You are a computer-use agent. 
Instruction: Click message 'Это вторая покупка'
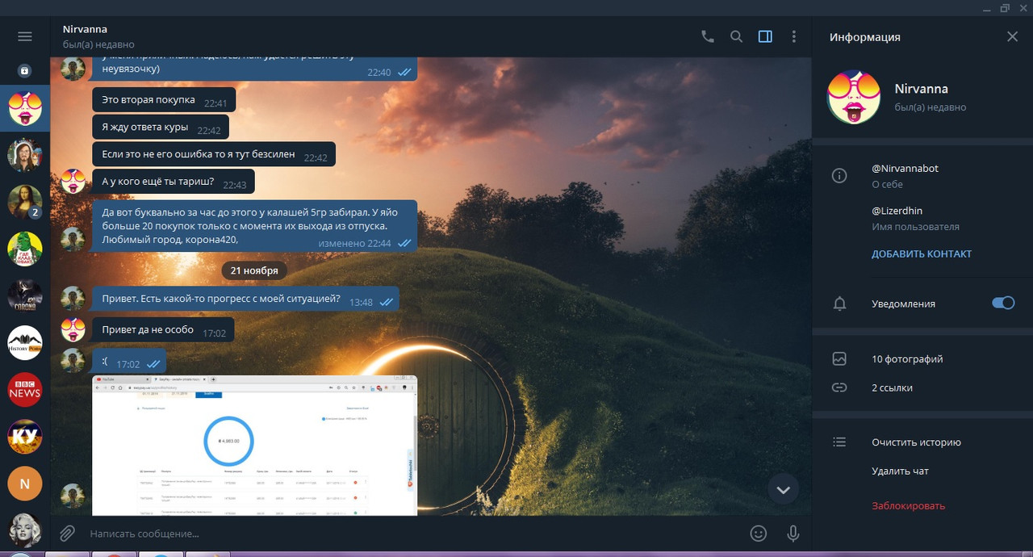click(x=164, y=100)
